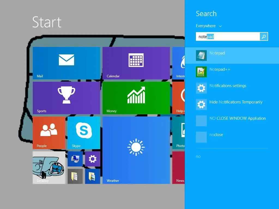Open the PC settings gear tile
The width and height of the screenshot is (279, 209).
click(x=93, y=159)
